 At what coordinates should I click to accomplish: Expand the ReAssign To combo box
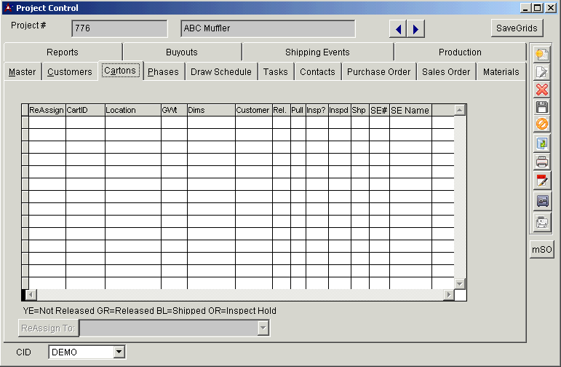263,328
